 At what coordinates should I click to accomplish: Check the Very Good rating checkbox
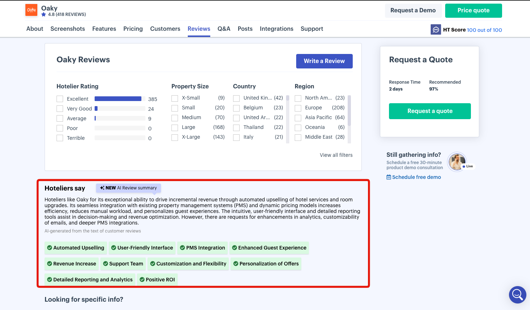click(x=60, y=109)
